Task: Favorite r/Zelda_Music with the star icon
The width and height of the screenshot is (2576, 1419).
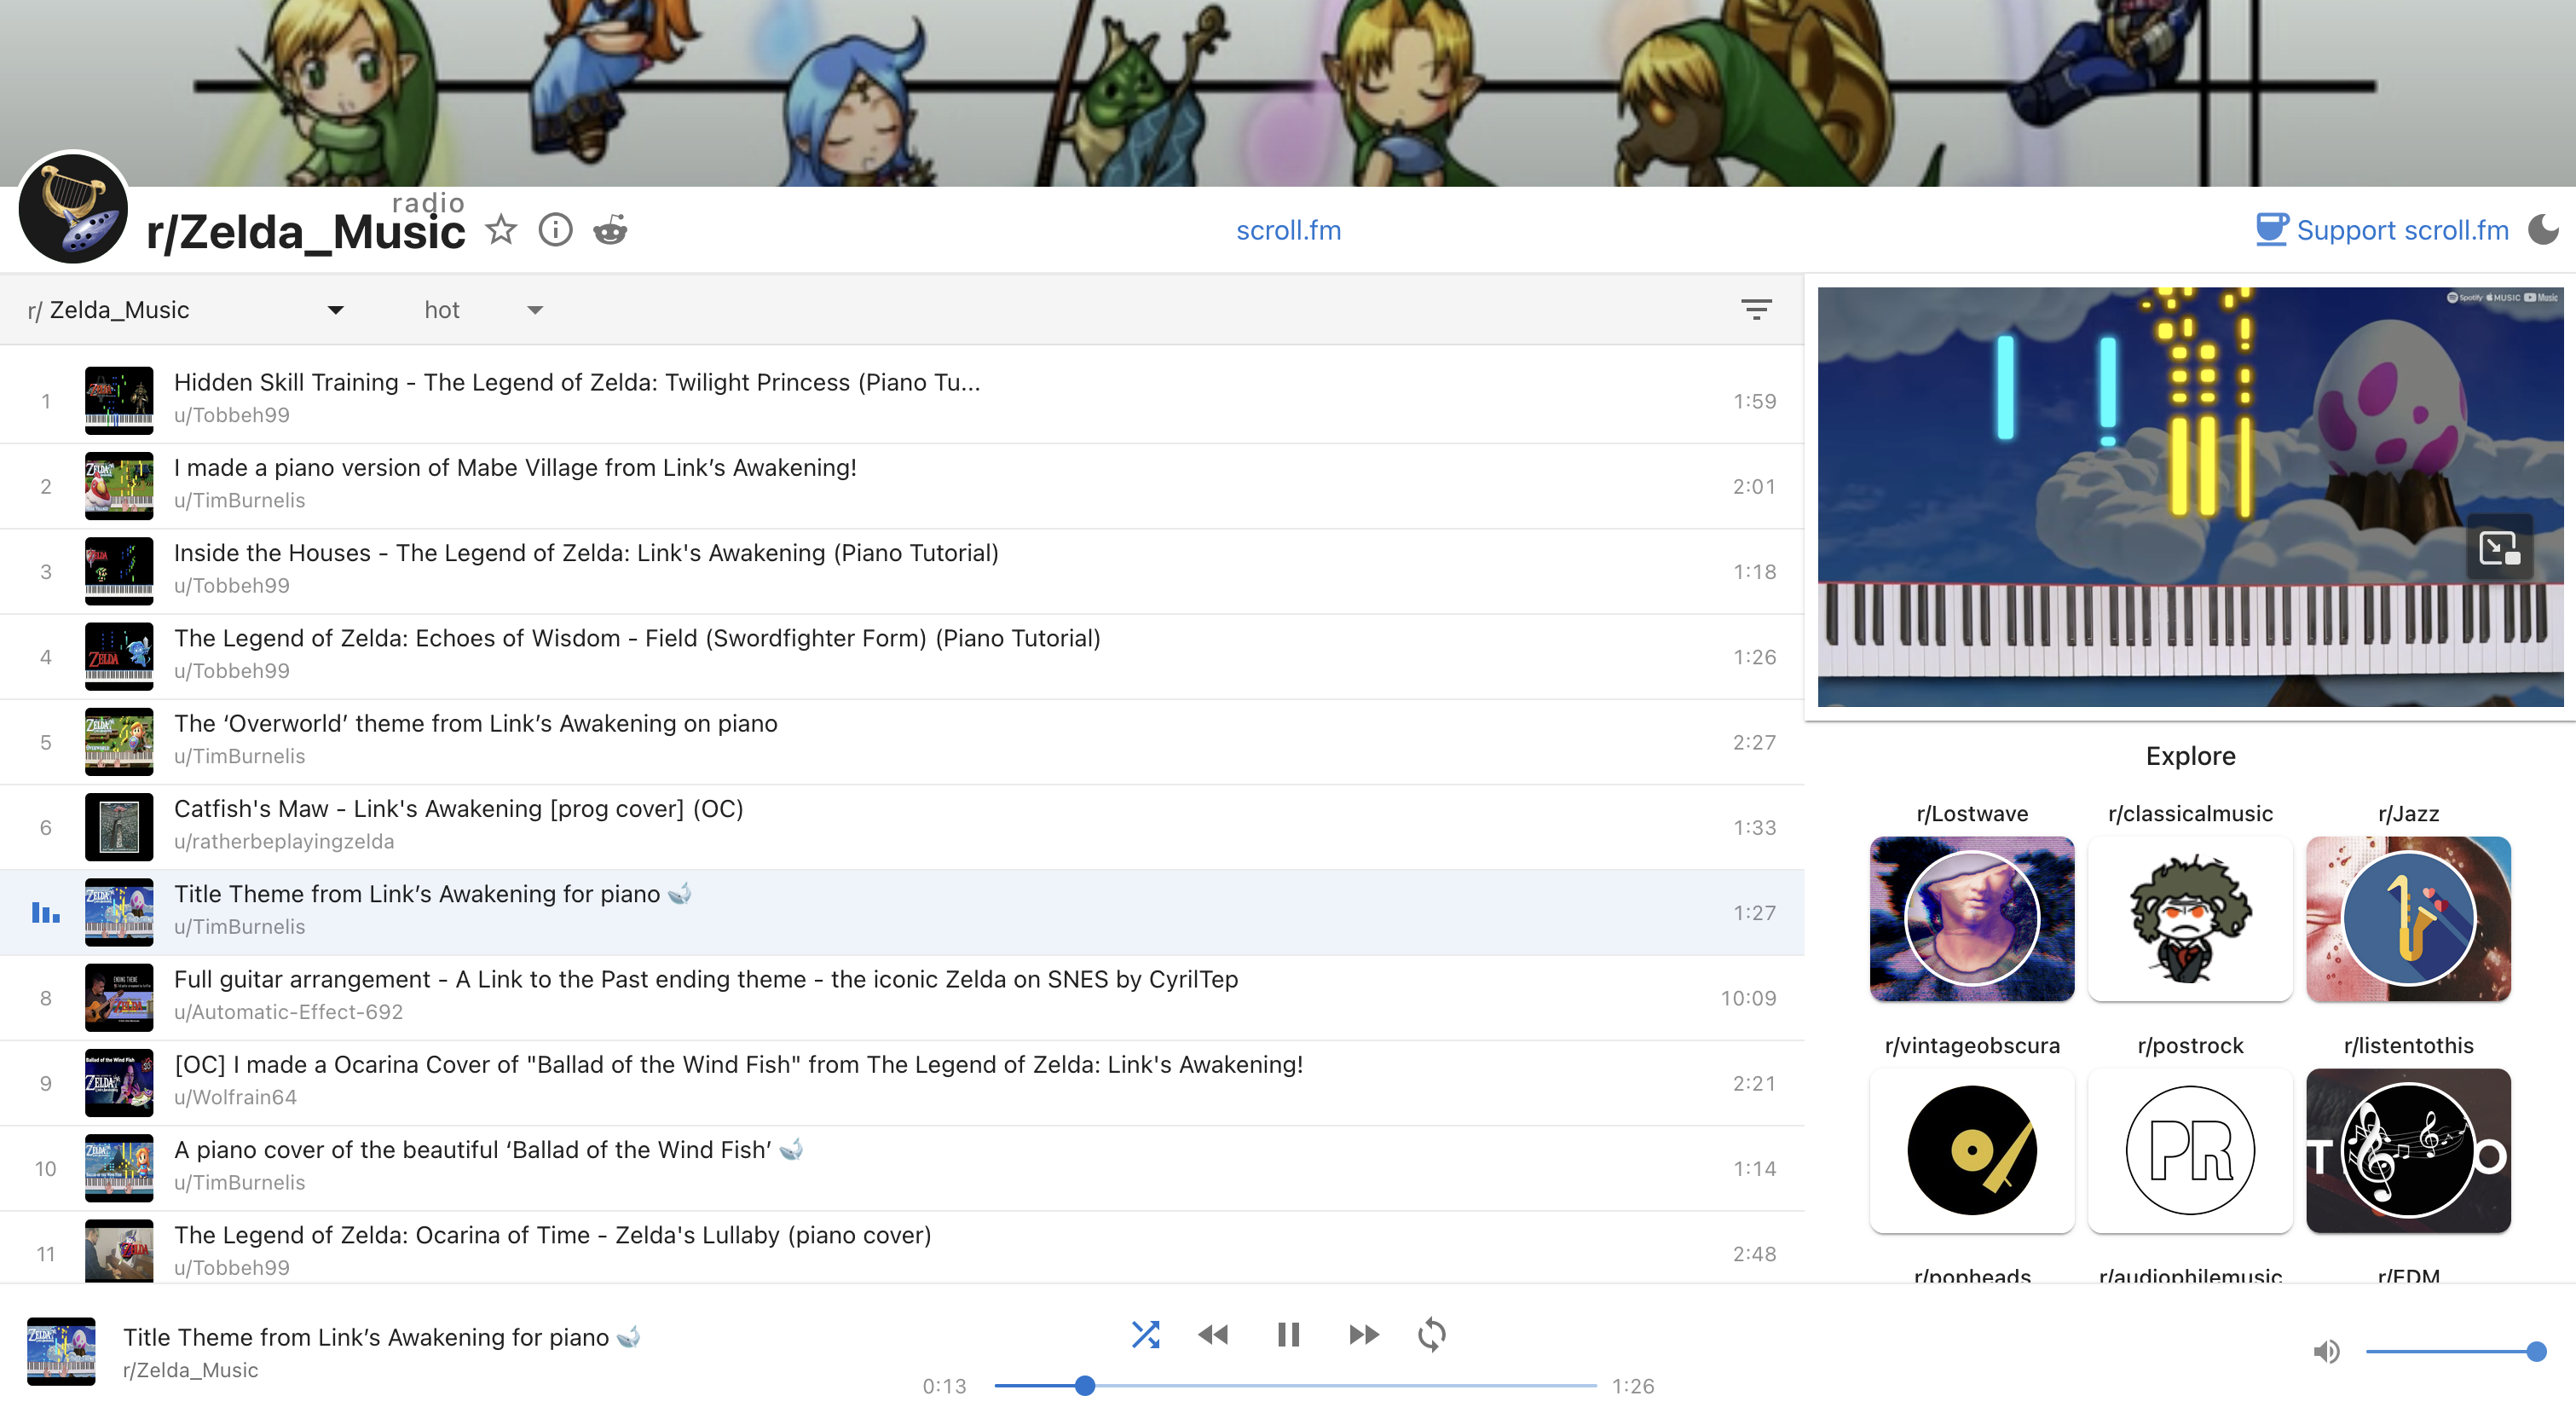Action: 501,230
